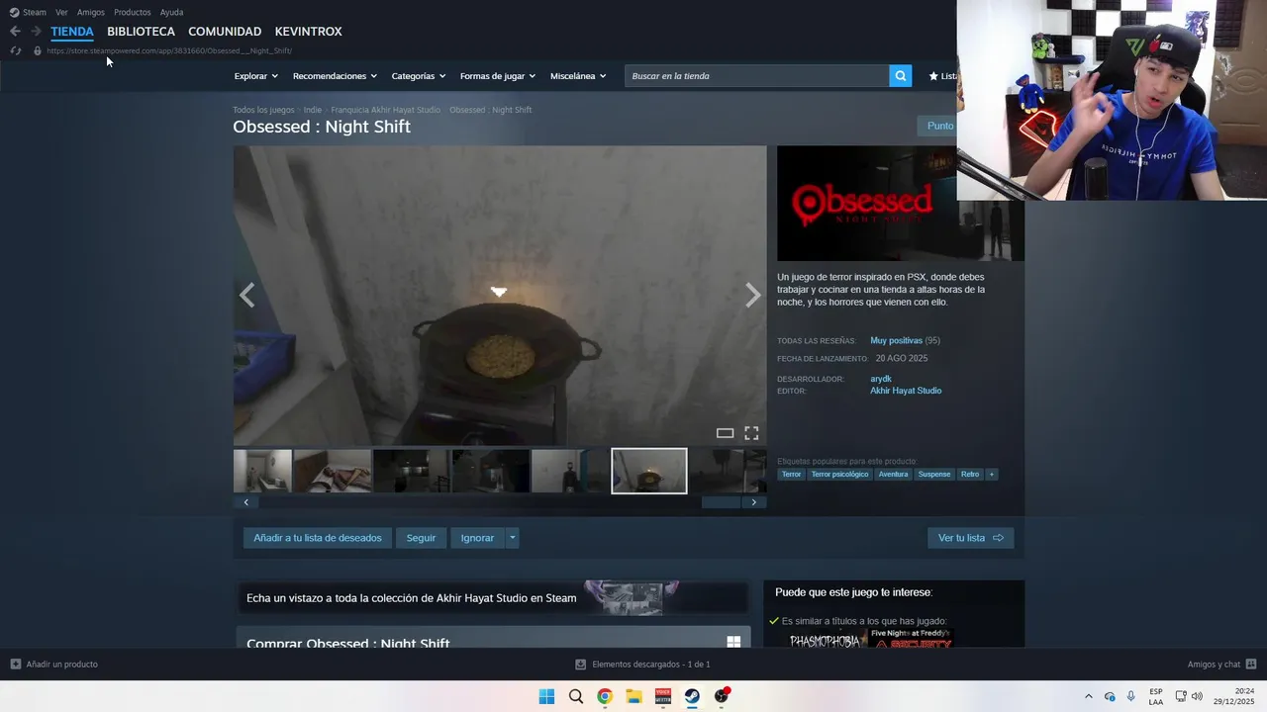Click the Steam logo in the menu bar
Screen dimensions: 1267x712
[x=14, y=13]
